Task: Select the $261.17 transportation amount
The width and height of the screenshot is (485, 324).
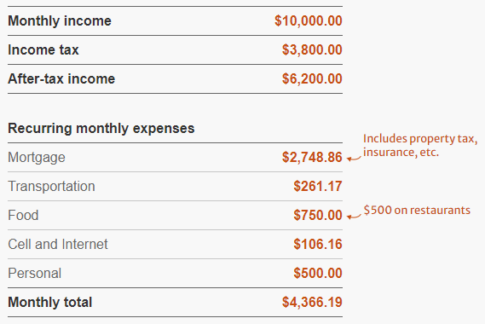Action: tap(318, 186)
